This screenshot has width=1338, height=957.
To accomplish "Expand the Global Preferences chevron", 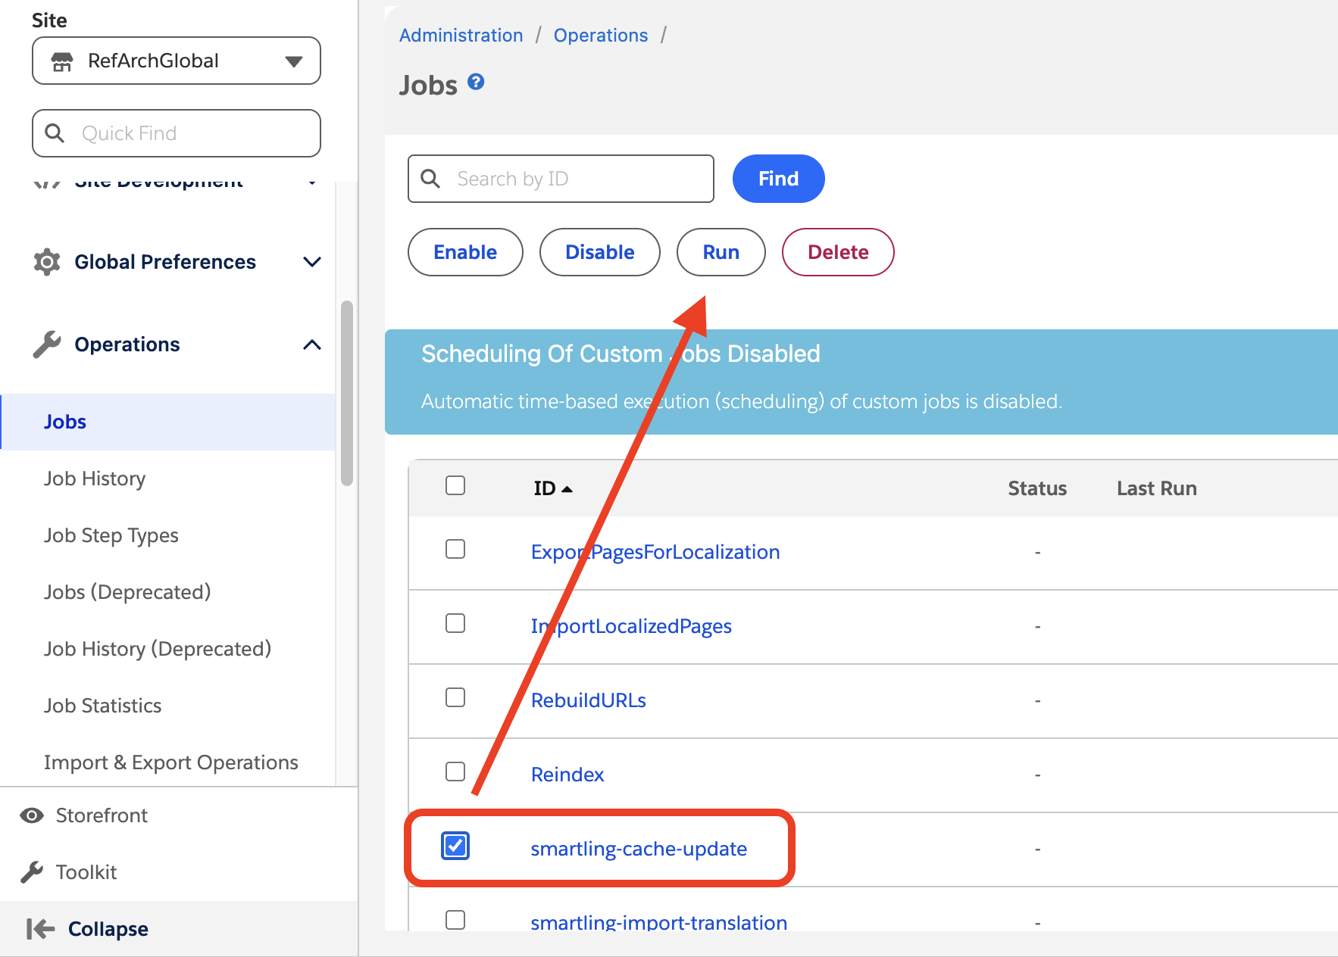I will coord(312,262).
